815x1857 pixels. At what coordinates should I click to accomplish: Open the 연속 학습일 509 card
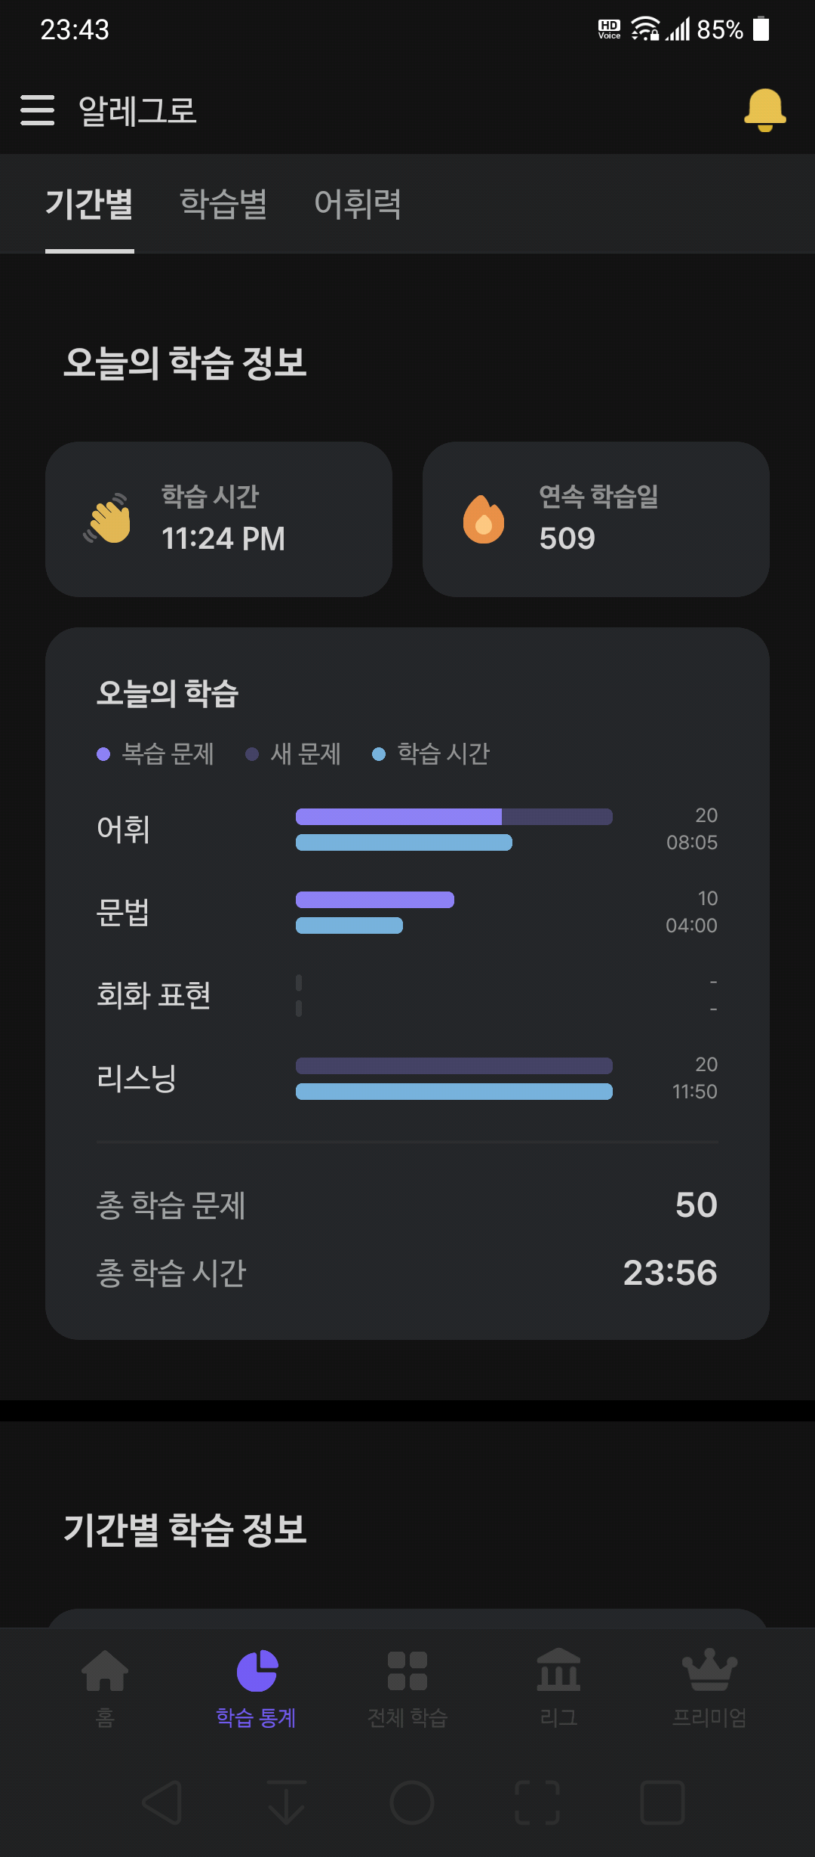click(596, 519)
